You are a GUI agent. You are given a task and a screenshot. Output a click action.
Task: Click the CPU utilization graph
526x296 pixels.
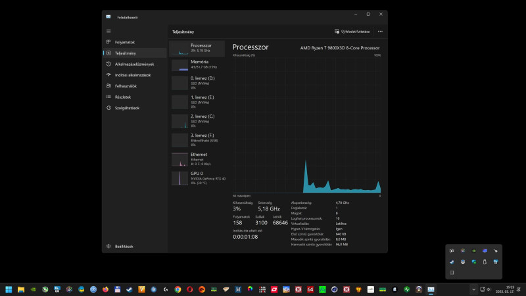(x=307, y=125)
